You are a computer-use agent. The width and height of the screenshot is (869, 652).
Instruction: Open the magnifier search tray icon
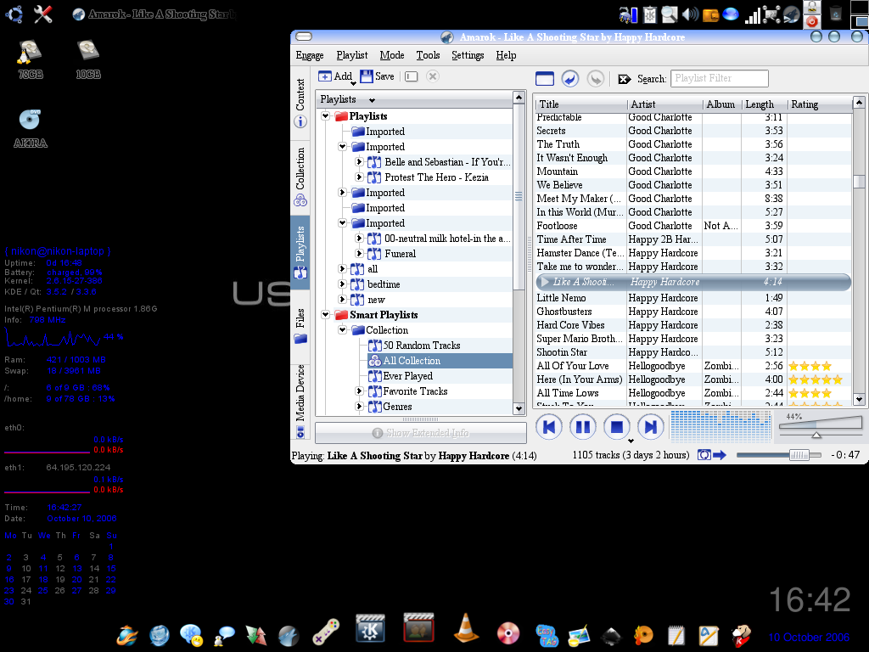pos(670,14)
